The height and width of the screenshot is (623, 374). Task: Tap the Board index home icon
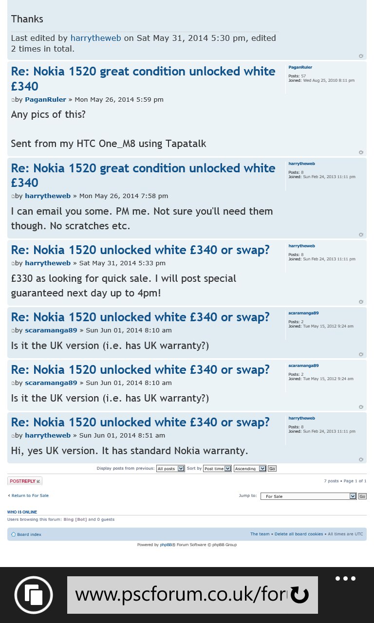click(14, 534)
